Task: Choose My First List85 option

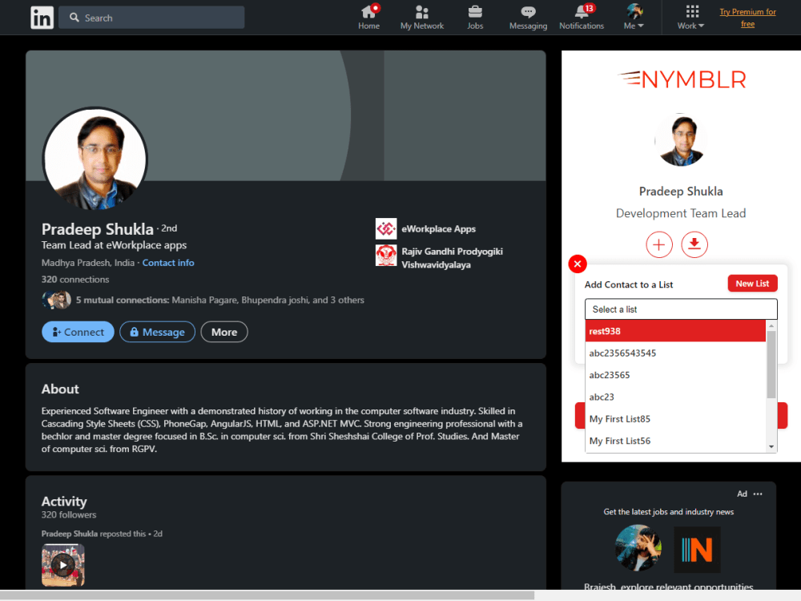Action: coord(675,419)
